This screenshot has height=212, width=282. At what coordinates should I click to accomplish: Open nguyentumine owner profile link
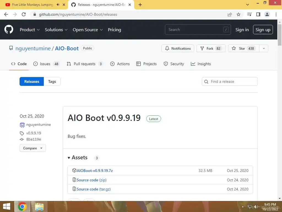[33, 48]
